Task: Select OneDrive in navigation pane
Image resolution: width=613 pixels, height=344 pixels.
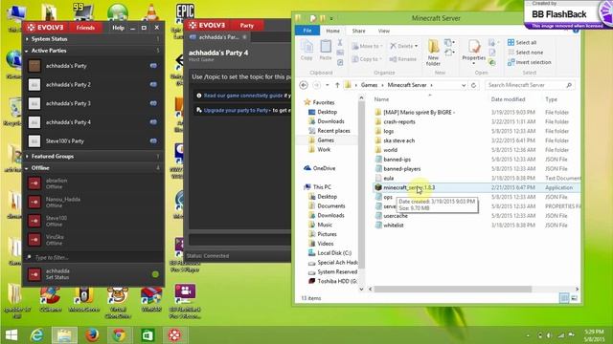Action: pos(324,168)
